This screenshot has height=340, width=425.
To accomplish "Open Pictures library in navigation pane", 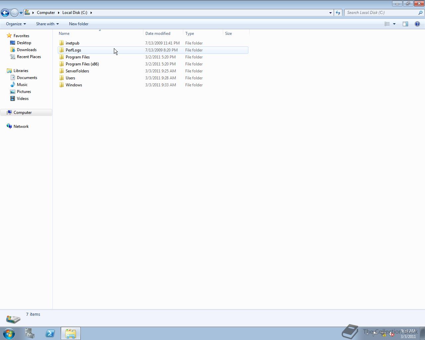I will coord(24,92).
